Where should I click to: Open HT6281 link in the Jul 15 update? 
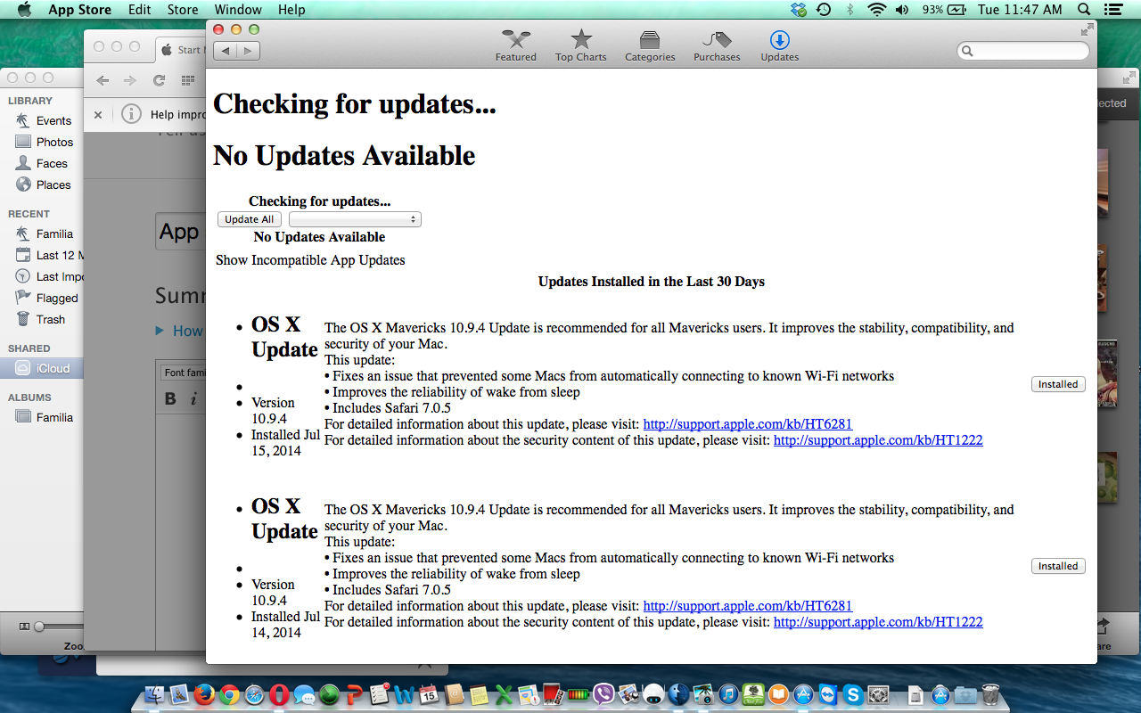pyautogui.click(x=748, y=424)
